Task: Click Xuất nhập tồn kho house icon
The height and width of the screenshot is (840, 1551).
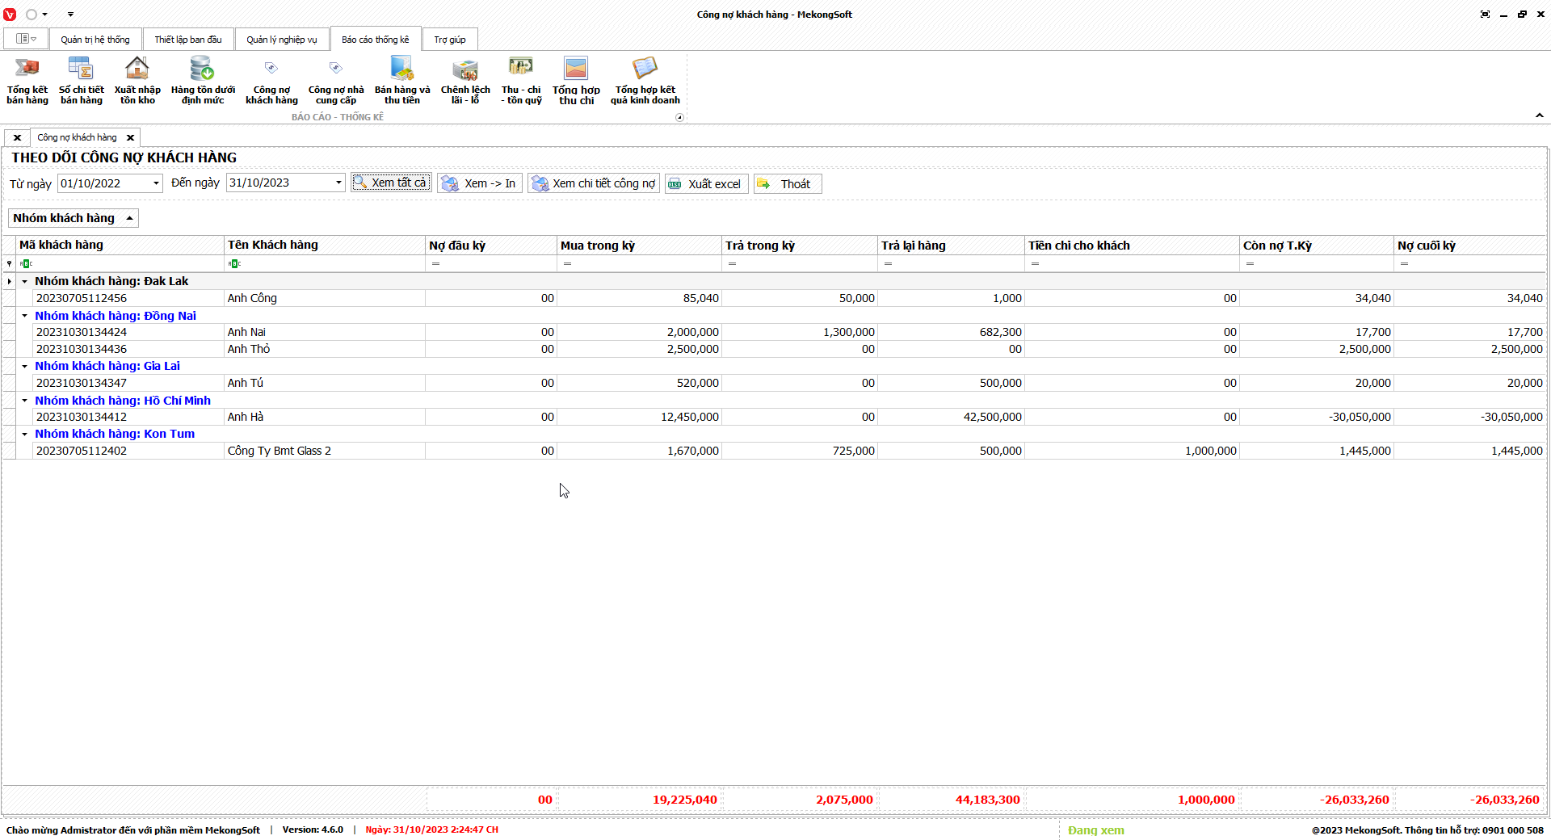Action: coord(137,69)
